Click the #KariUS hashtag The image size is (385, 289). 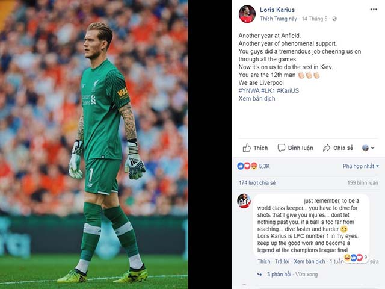point(288,90)
